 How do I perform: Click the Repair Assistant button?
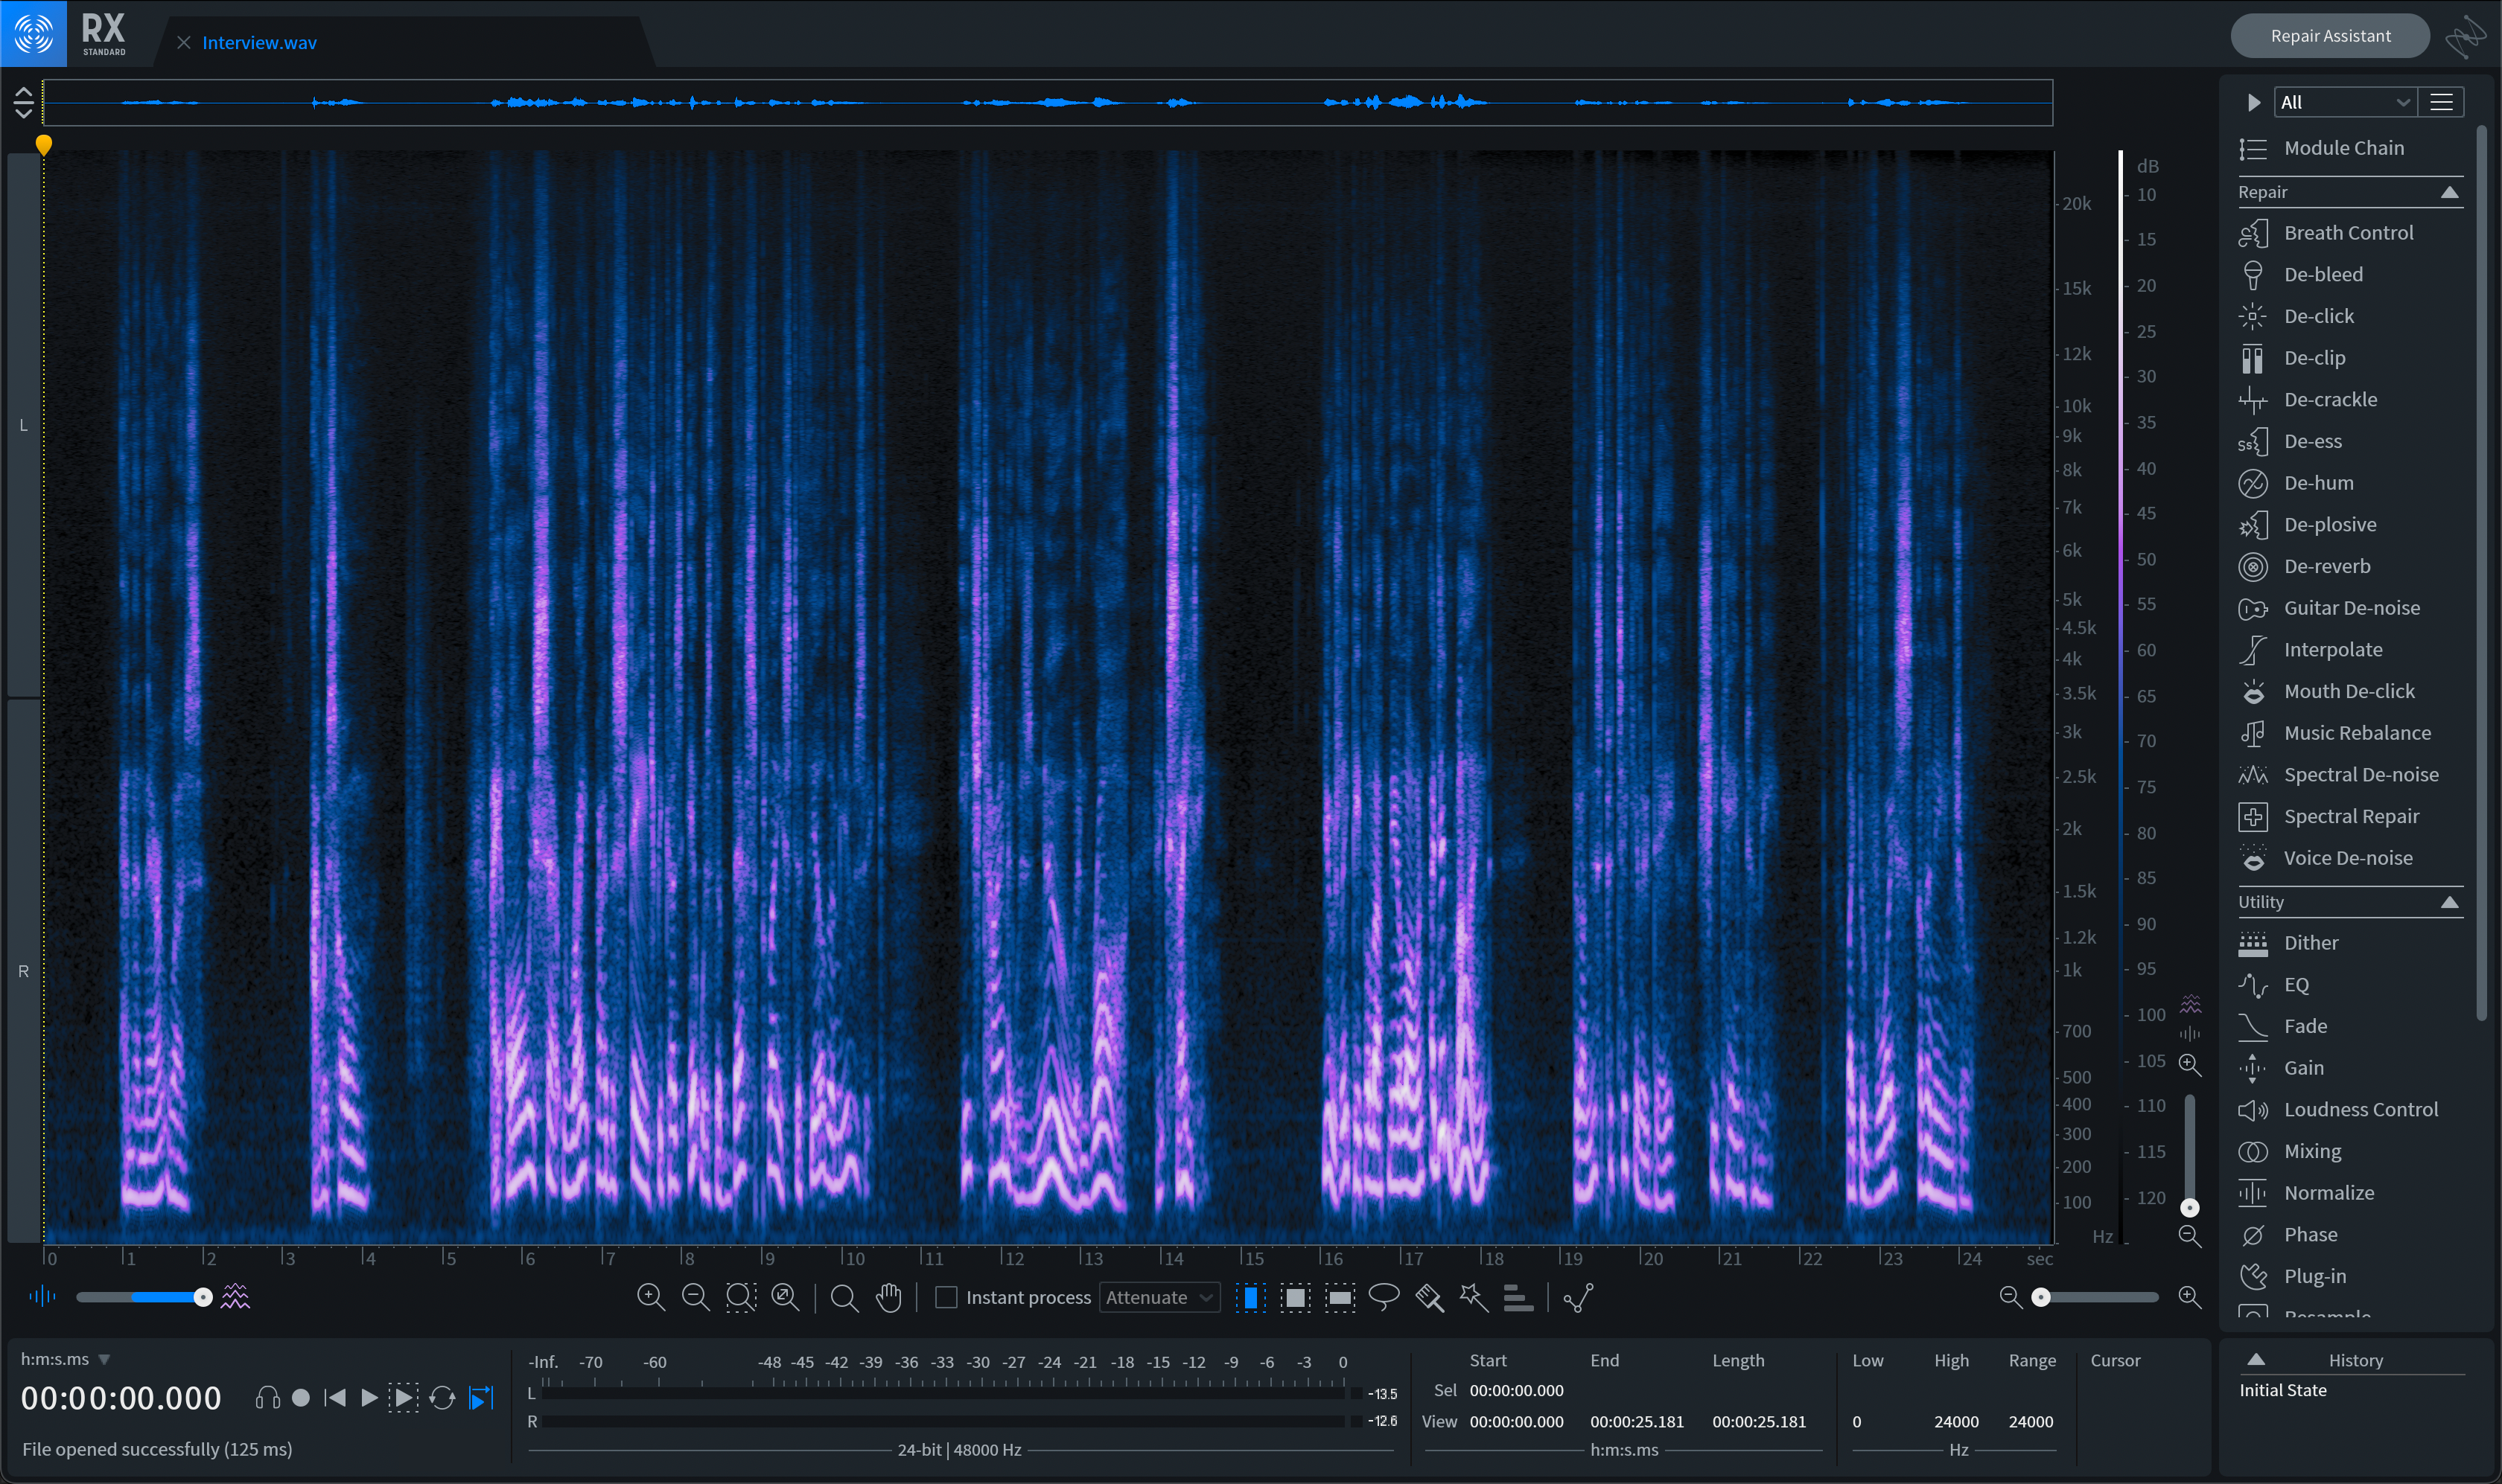pyautogui.click(x=2330, y=36)
